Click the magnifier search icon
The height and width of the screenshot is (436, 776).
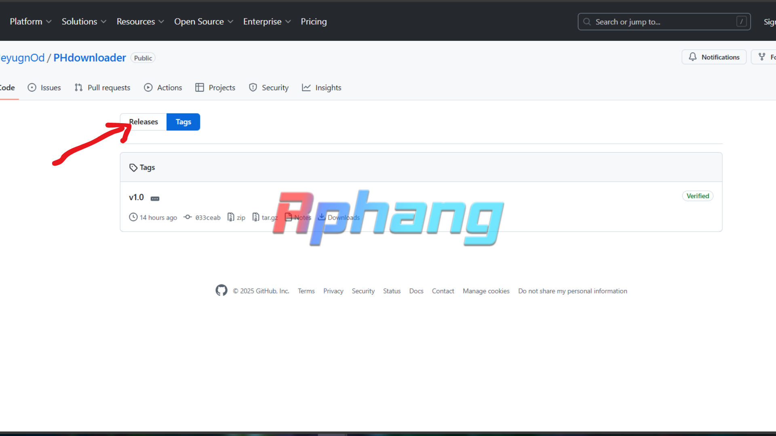click(587, 22)
